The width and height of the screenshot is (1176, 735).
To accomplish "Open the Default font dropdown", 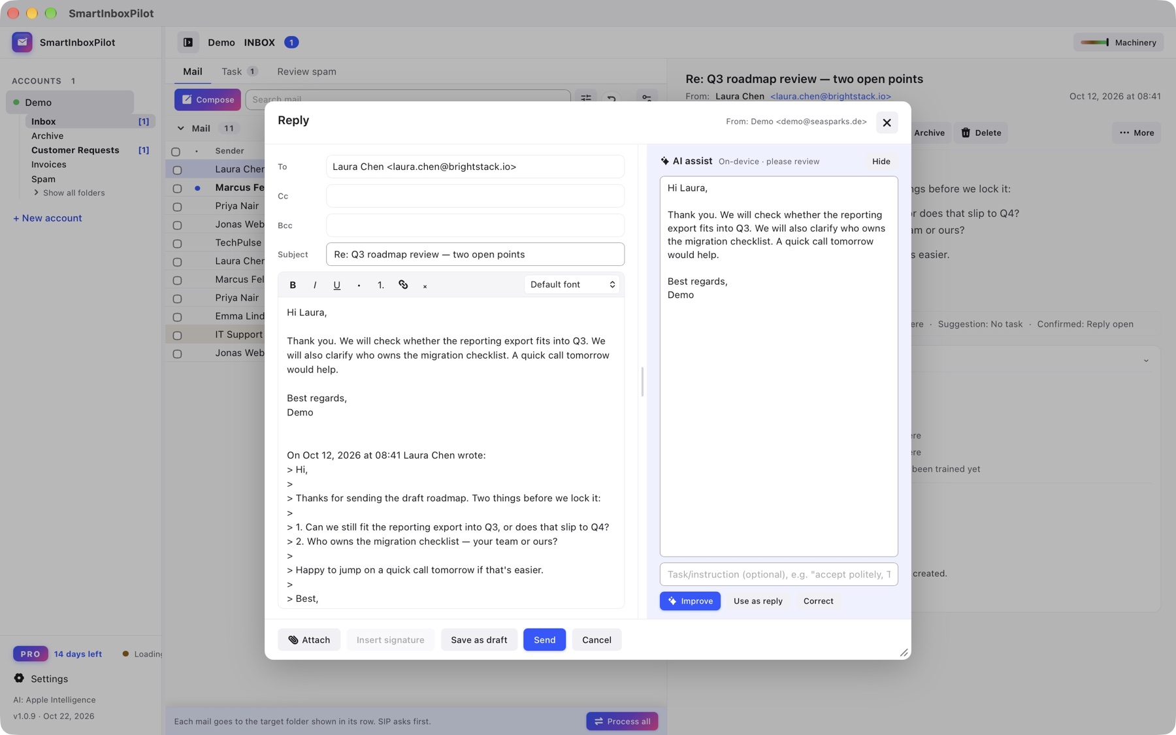I will (572, 284).
